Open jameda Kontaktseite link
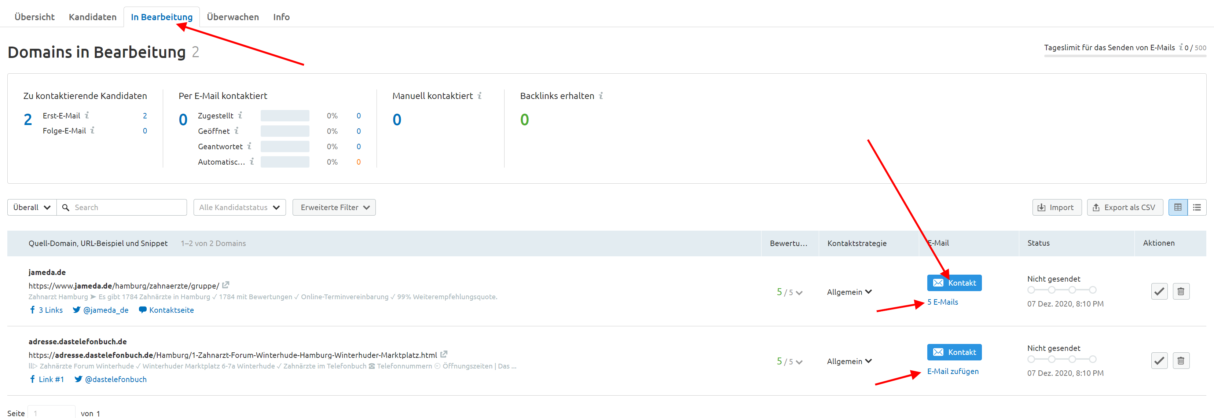 (166, 309)
